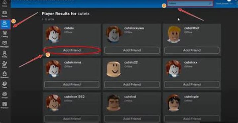The width and height of the screenshot is (238, 123).
Task: Click the results count text under heading
Action: tap(48, 19)
